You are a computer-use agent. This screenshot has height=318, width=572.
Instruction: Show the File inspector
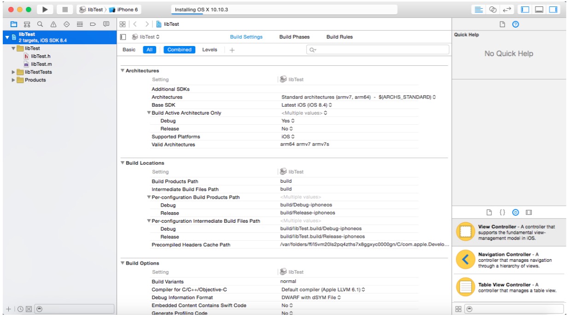pyautogui.click(x=502, y=24)
